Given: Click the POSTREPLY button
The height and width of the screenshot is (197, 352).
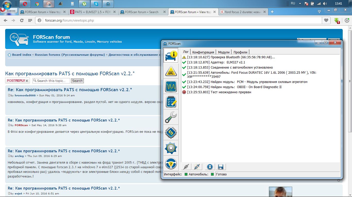Looking at the screenshot, I should tap(18, 81).
